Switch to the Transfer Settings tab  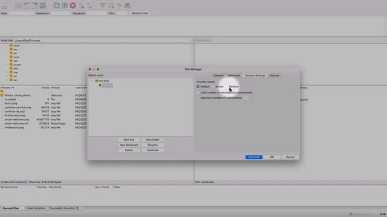(255, 75)
